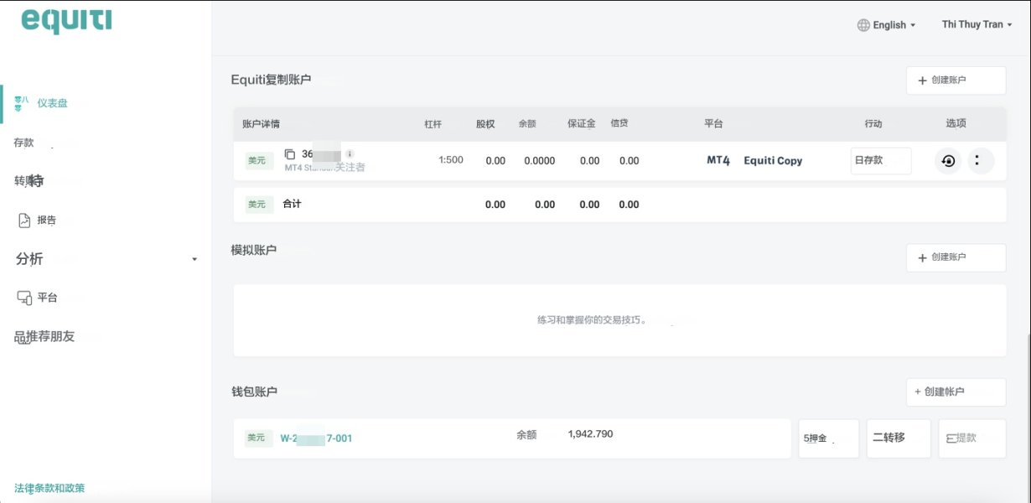
Task: Create a new 模拟账户 demo account
Action: [956, 257]
